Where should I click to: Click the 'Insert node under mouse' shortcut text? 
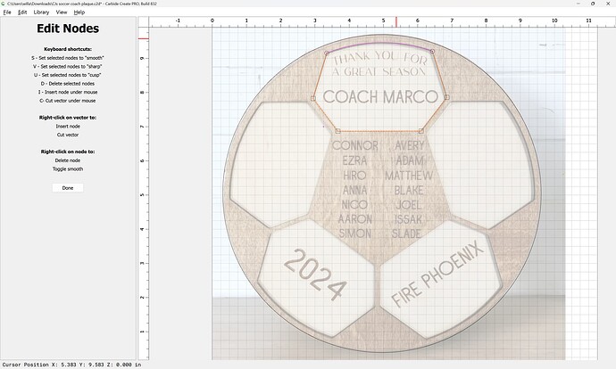click(68, 92)
